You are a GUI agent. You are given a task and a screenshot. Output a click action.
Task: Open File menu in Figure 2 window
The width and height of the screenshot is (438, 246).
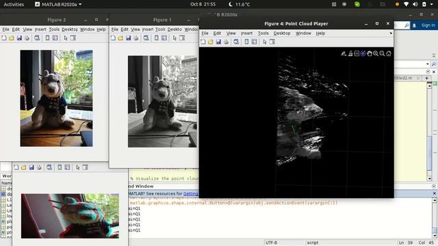(x=5, y=29)
